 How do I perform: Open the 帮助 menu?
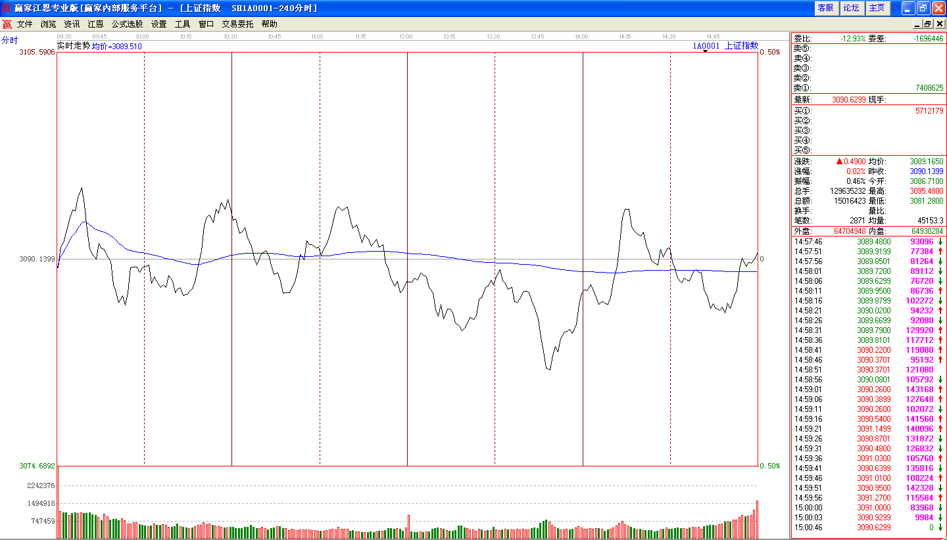pyautogui.click(x=269, y=24)
